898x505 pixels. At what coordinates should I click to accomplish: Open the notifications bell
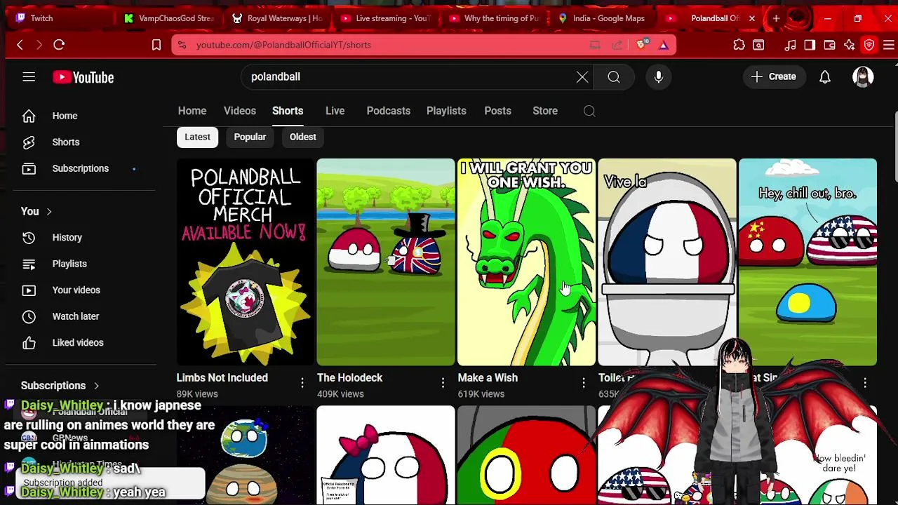(x=825, y=77)
